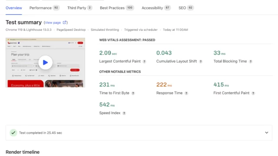Click the Test completed in 25.45 sec text

(40, 133)
